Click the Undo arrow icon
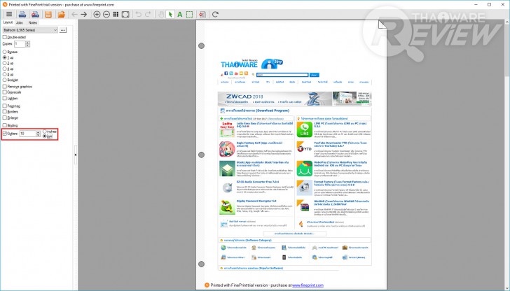This screenshot has height=291, width=510. [x=139, y=14]
